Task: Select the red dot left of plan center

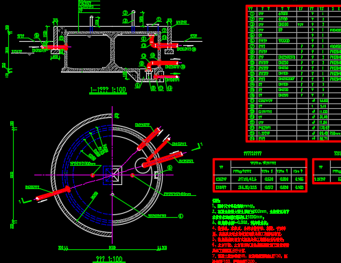Action: pos(93,175)
